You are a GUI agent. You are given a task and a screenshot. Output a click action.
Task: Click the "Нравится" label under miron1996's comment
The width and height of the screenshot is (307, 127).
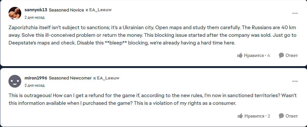click(254, 116)
